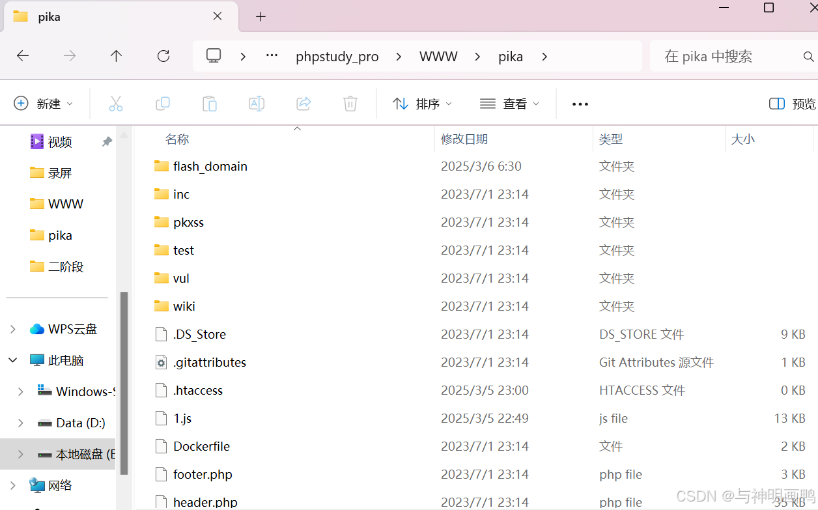Select the pika tab
This screenshot has height=510, width=818.
[x=121, y=17]
